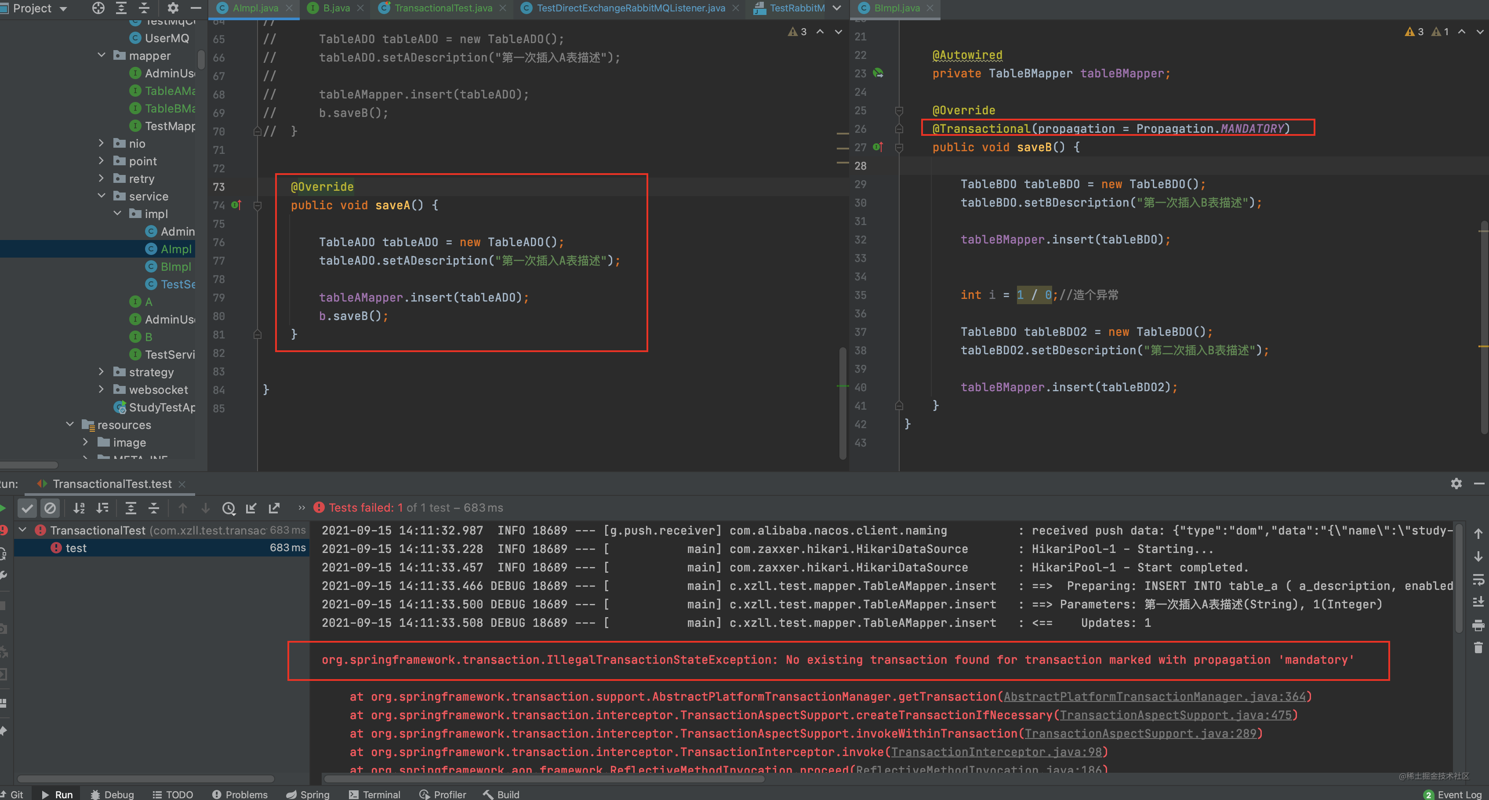Toggle Show Passed tests checkmark button
This screenshot has width=1489, height=800.
coord(27,508)
